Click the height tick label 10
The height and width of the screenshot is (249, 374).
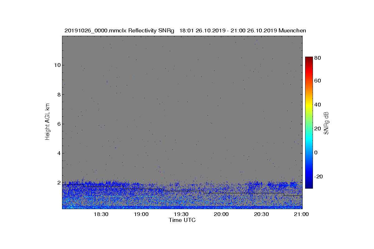(57, 65)
